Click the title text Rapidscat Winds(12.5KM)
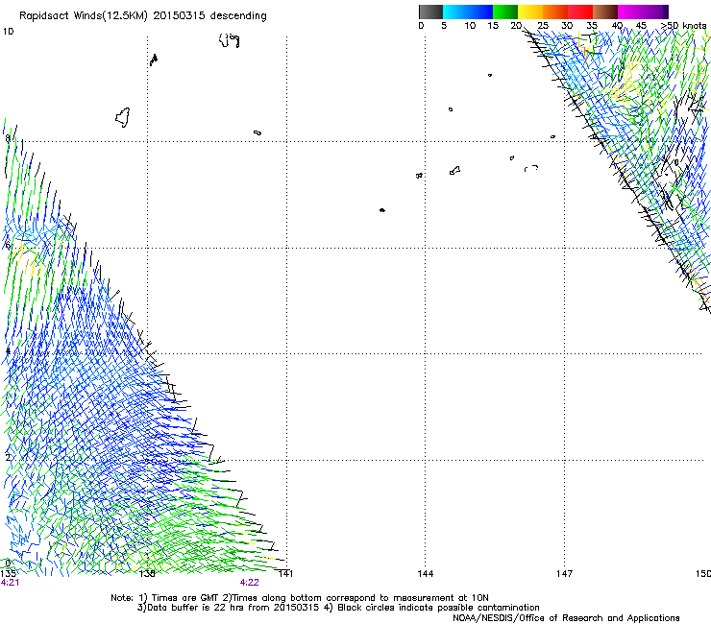The width and height of the screenshot is (711, 624). click(84, 16)
